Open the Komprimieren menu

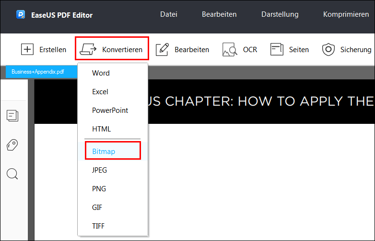coord(346,14)
